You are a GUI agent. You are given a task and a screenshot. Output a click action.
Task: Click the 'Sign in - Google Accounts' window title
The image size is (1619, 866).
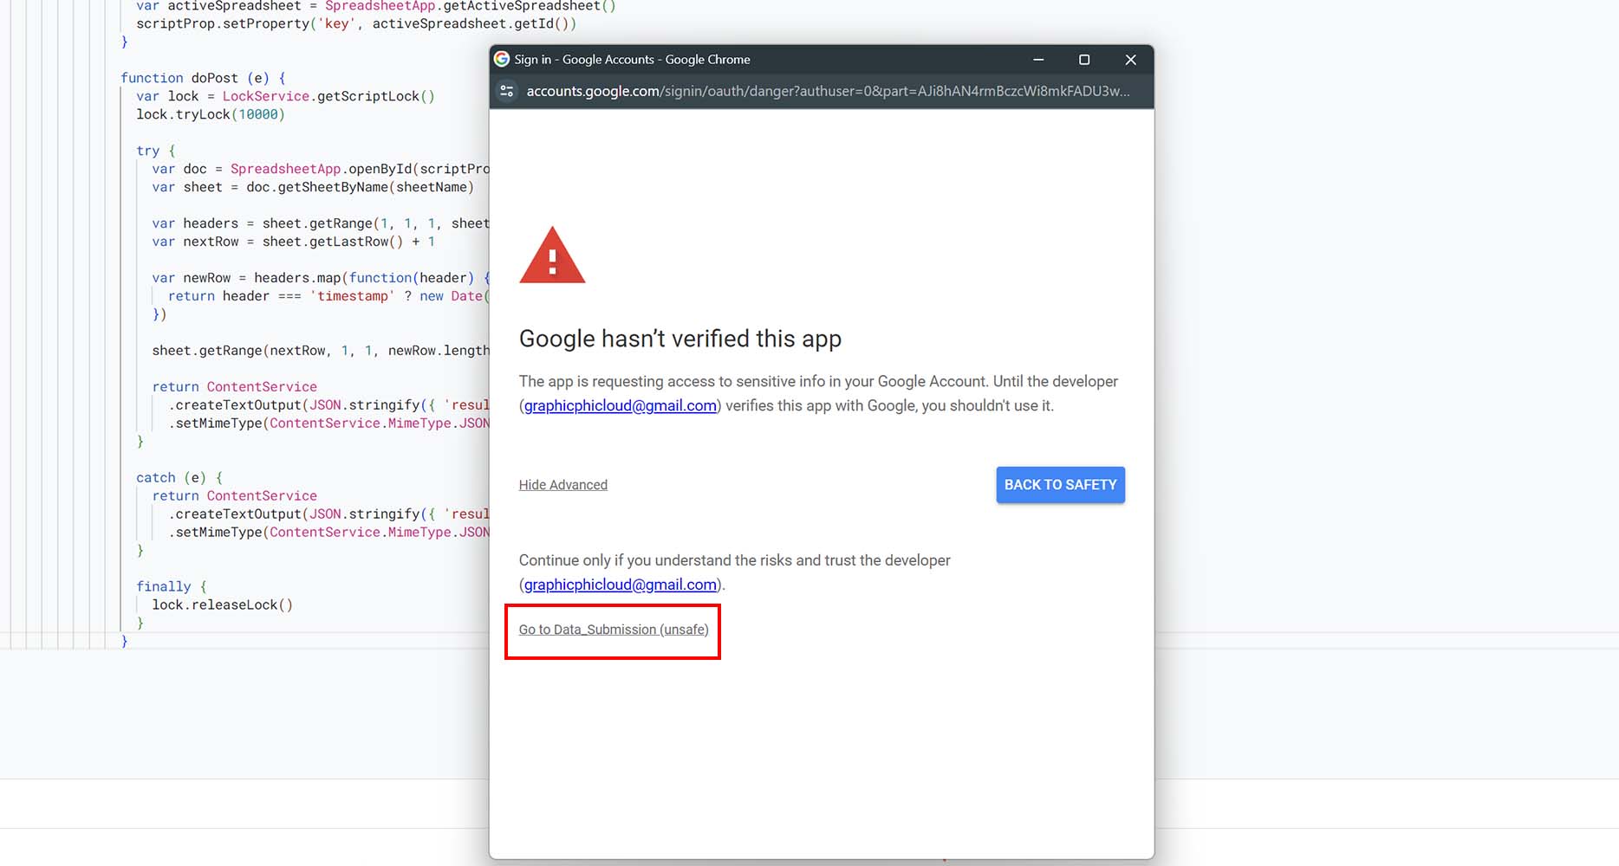point(632,60)
